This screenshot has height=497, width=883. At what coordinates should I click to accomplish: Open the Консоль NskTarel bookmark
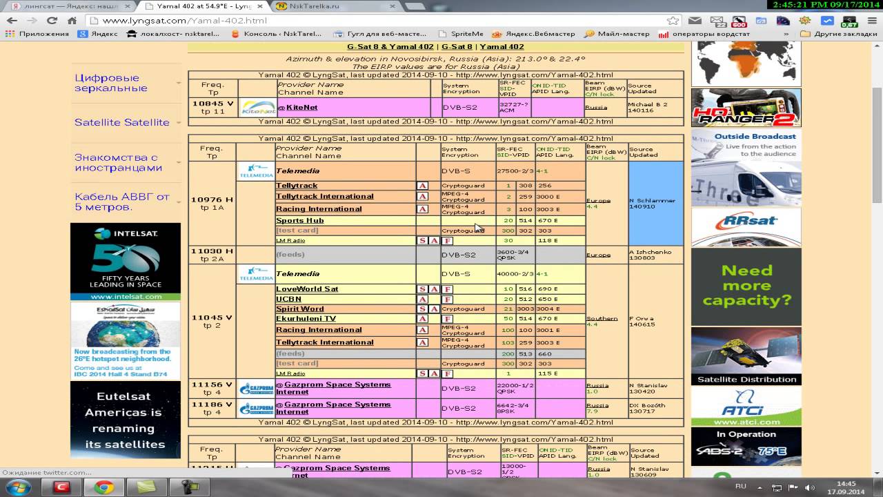pyautogui.click(x=278, y=34)
